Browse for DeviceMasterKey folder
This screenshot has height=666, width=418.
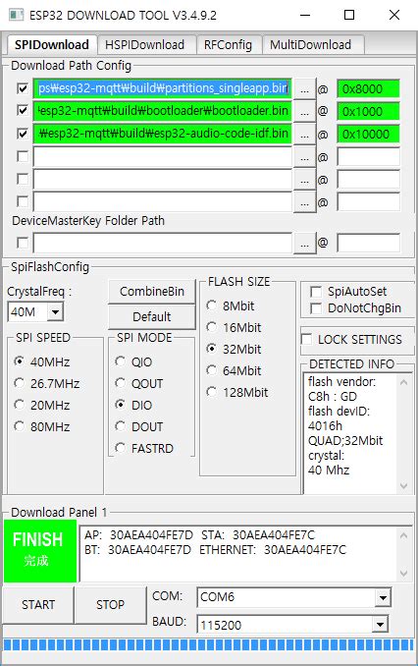pos(304,244)
